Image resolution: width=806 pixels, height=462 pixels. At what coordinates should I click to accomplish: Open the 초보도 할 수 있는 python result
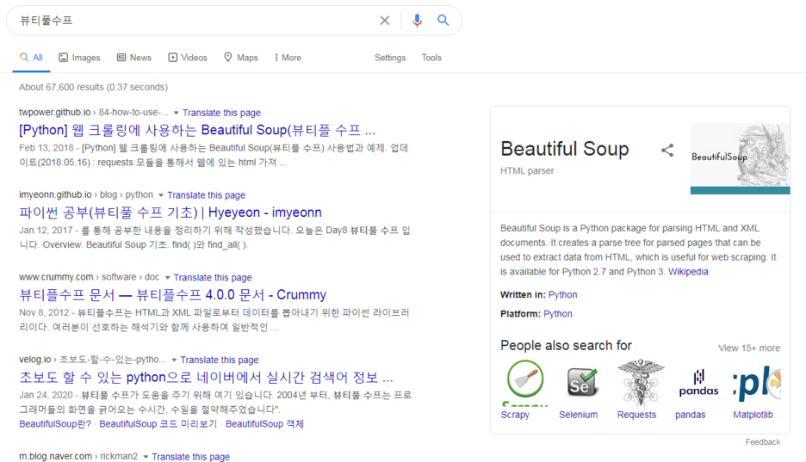206,378
